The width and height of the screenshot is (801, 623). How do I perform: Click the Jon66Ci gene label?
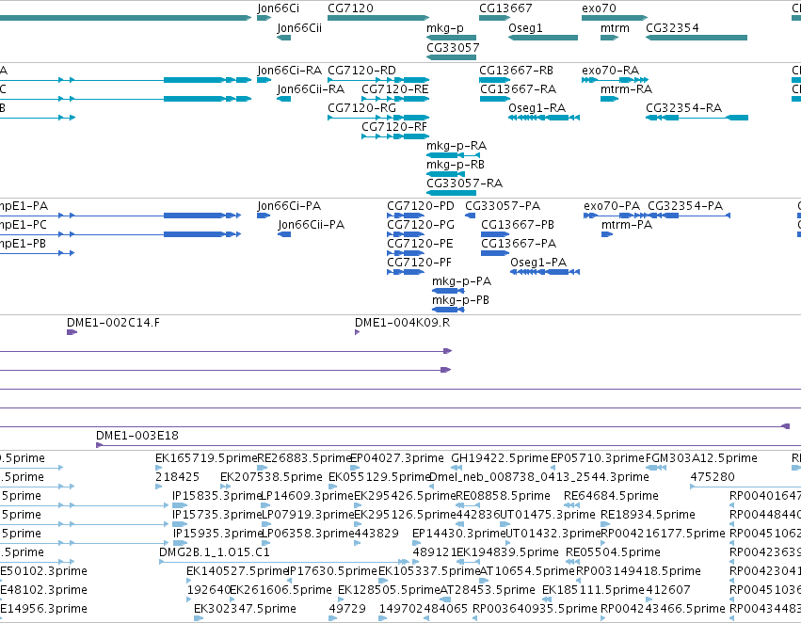pyautogui.click(x=278, y=8)
